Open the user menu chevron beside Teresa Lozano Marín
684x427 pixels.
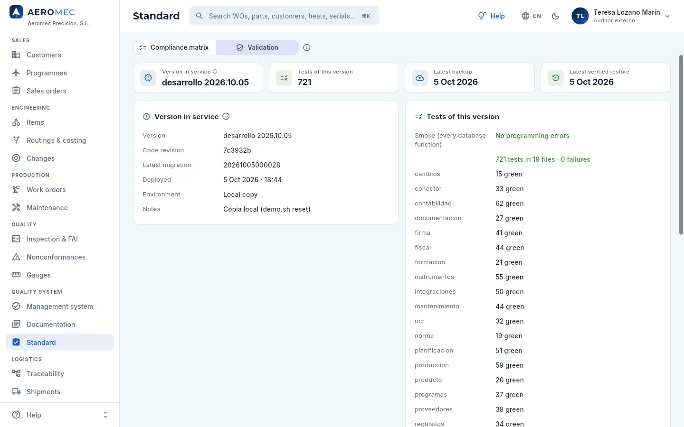pyautogui.click(x=667, y=16)
